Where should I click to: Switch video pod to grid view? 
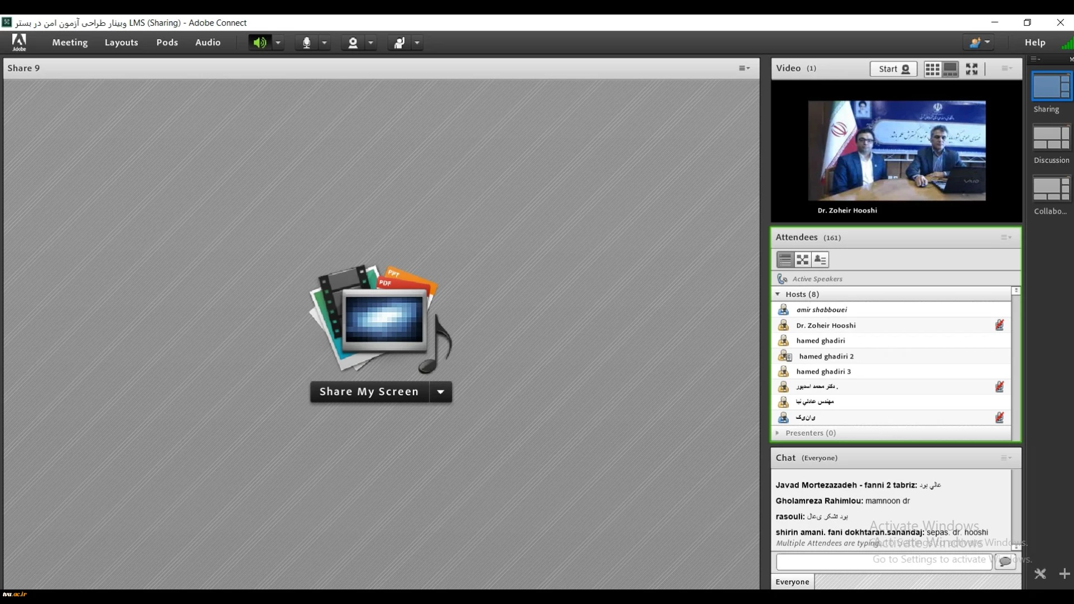click(x=932, y=69)
